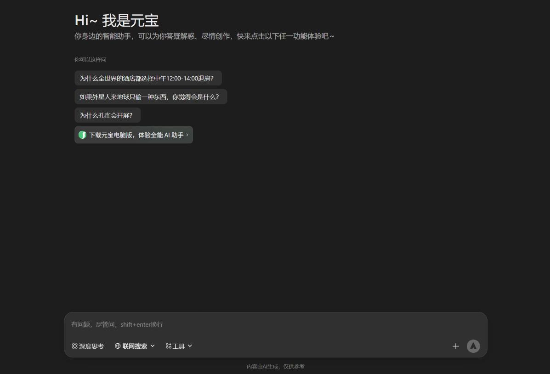
Task: Click the globe icon for web search
Action: (118, 346)
